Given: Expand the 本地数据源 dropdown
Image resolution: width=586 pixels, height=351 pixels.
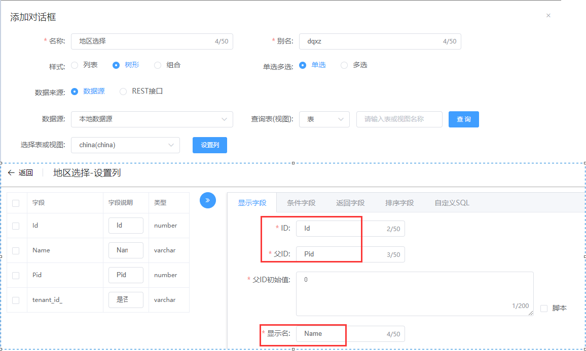Looking at the screenshot, I should [x=152, y=119].
